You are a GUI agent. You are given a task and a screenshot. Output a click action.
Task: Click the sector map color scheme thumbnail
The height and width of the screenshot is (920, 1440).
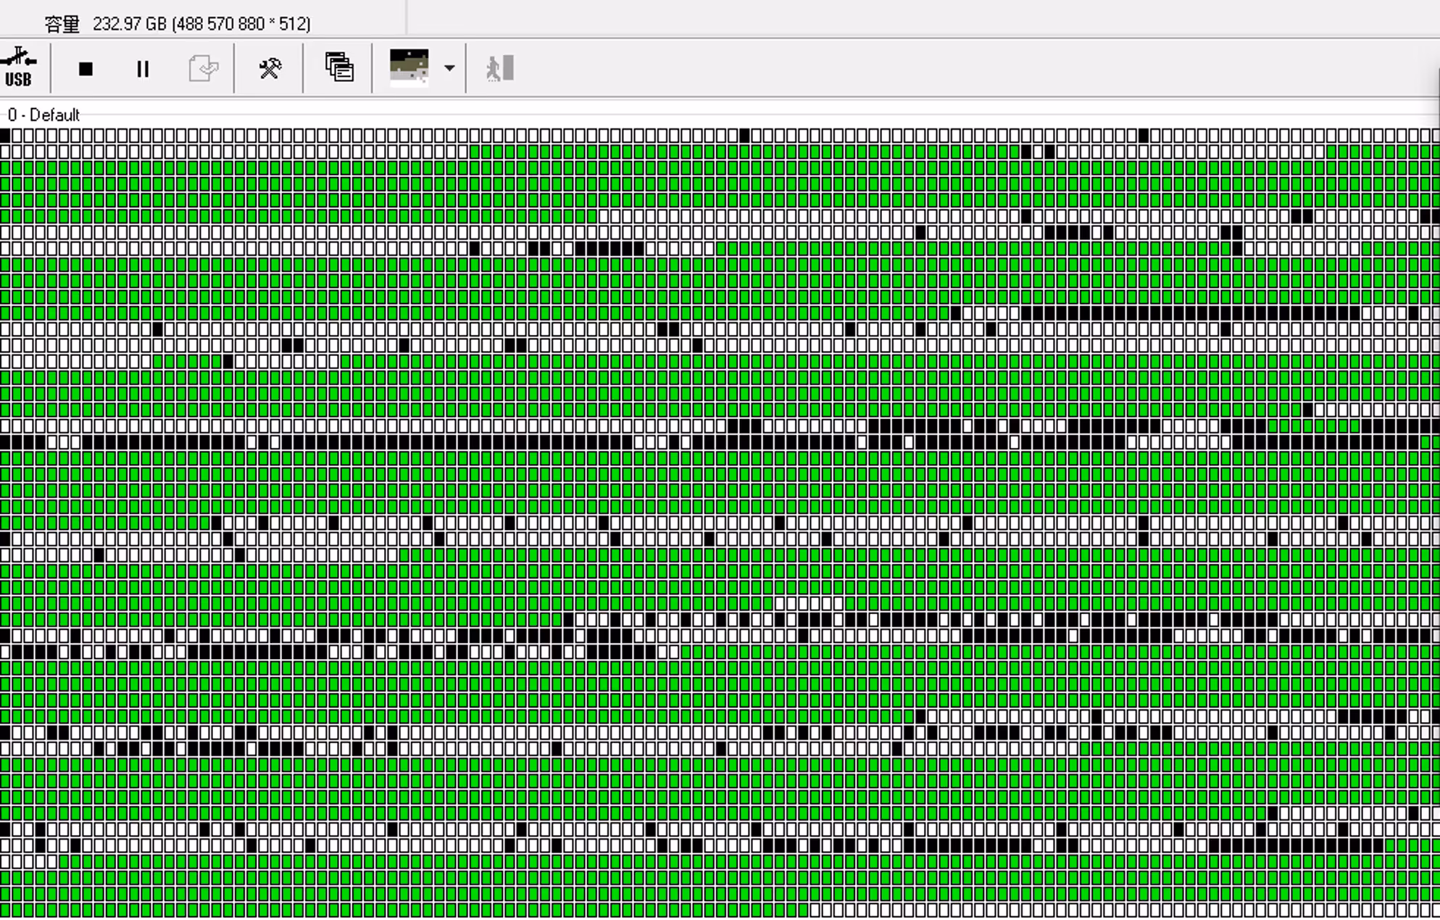409,68
